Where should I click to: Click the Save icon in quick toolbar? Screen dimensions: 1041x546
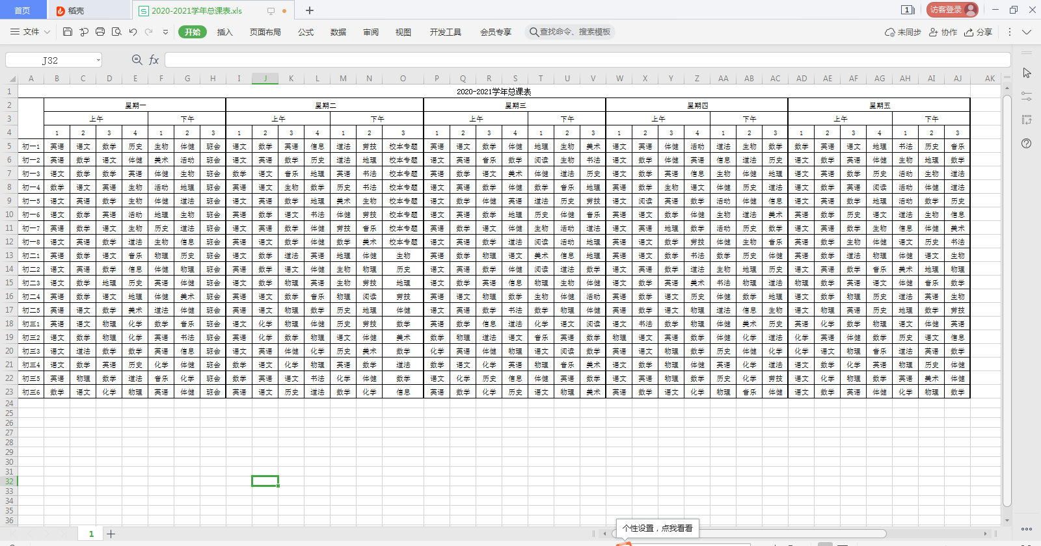coord(68,32)
